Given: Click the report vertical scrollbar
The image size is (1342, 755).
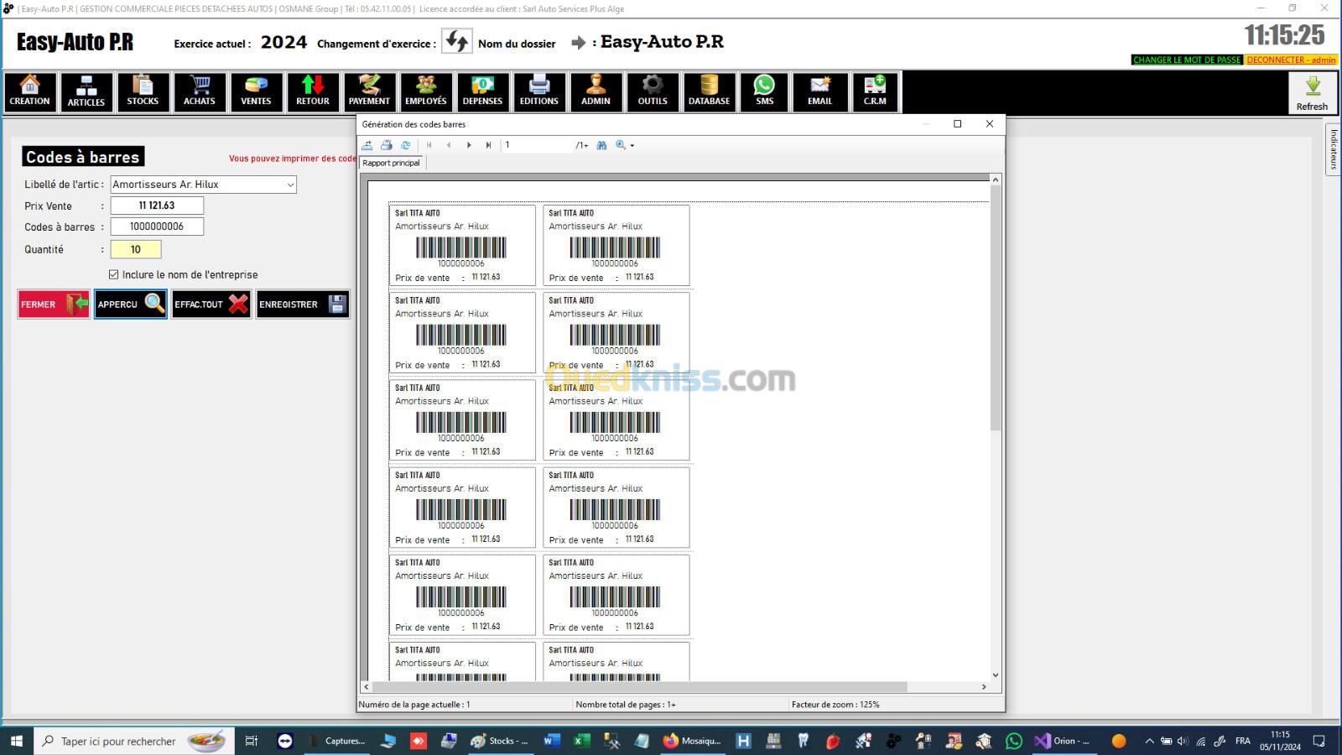Looking at the screenshot, I should click(x=996, y=336).
